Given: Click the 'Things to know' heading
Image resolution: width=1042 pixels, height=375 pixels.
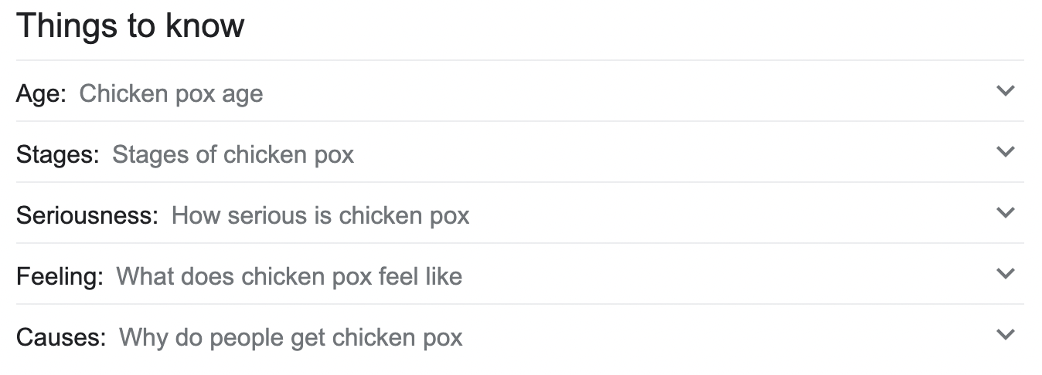Looking at the screenshot, I should pyautogui.click(x=130, y=26).
